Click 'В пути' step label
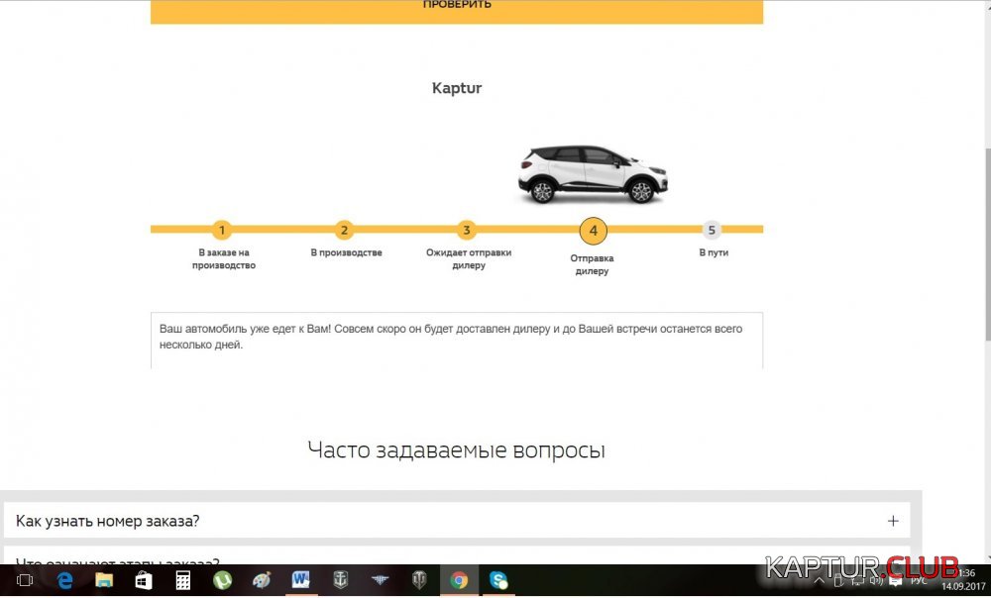 point(714,252)
